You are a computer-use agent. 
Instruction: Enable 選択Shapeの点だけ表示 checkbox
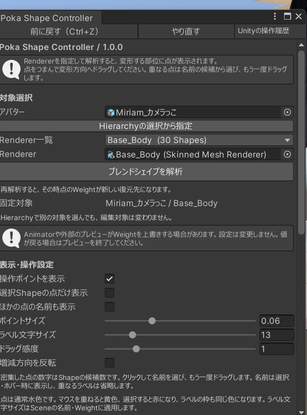click(109, 293)
